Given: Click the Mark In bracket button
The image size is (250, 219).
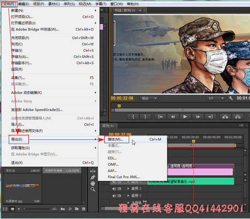Looking at the screenshot, I should coord(133,117).
